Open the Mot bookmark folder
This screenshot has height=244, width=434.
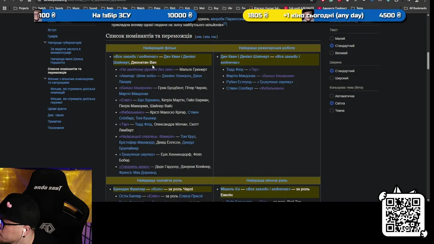(199, 8)
